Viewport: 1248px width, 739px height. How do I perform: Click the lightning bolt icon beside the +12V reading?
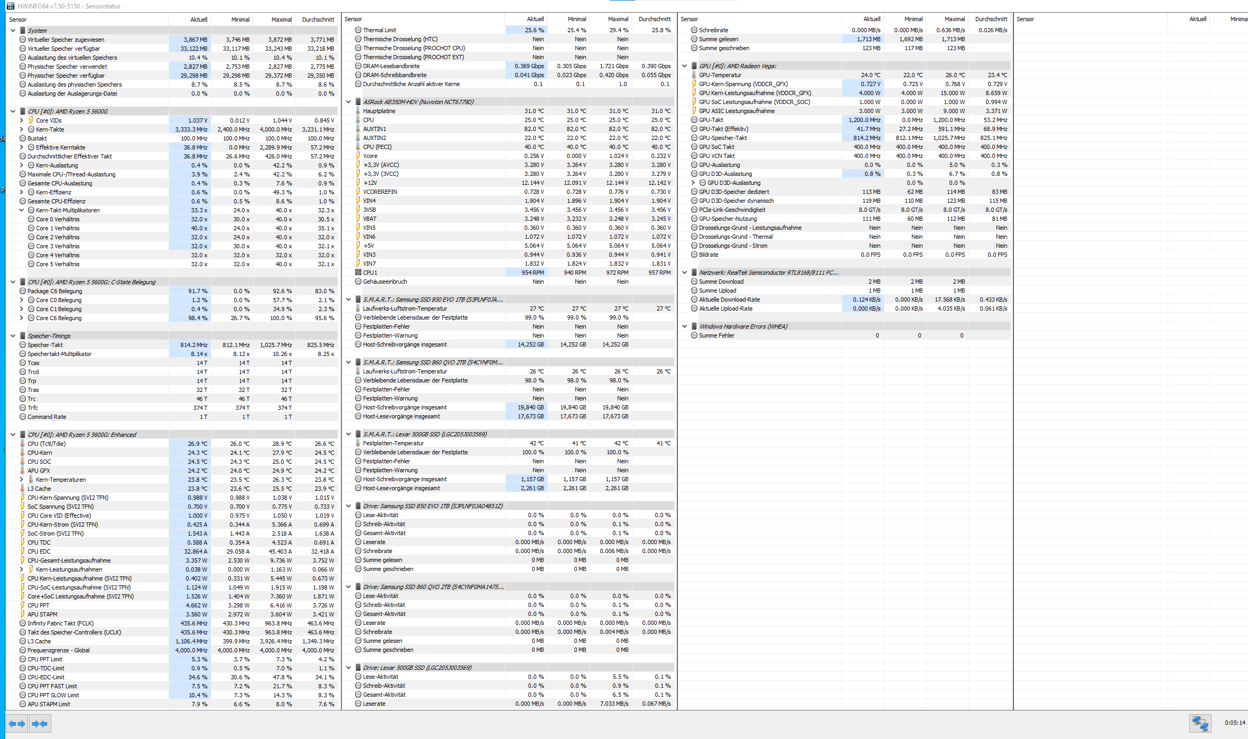click(x=358, y=182)
